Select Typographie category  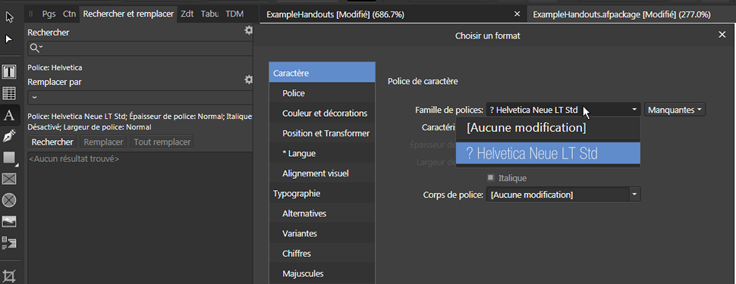322,193
